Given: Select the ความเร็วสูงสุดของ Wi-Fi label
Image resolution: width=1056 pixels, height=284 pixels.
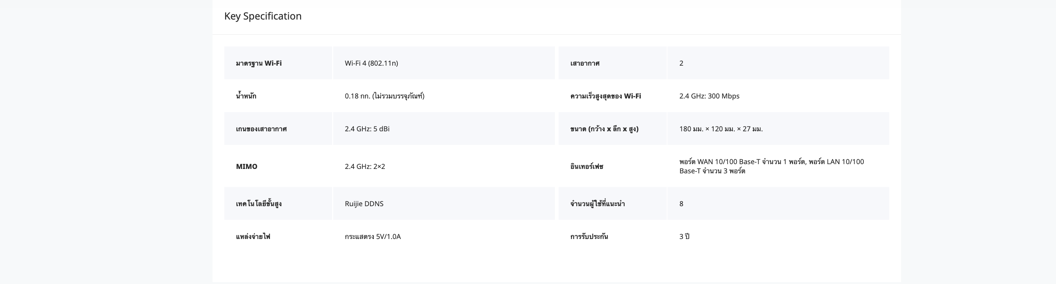Looking at the screenshot, I should pos(605,96).
